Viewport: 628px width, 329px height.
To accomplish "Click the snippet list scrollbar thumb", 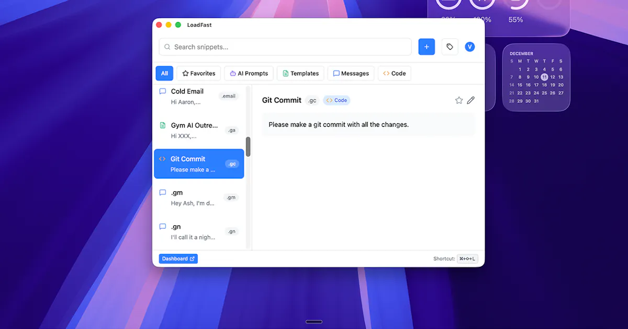I will click(248, 147).
